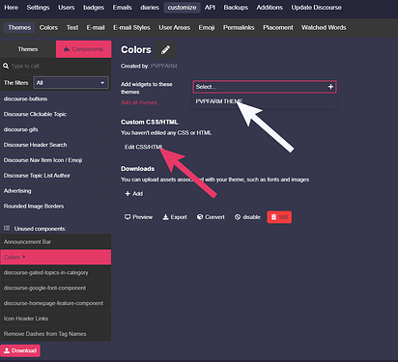Switch to sidebar Components tab
398x362 pixels.
[x=84, y=49]
